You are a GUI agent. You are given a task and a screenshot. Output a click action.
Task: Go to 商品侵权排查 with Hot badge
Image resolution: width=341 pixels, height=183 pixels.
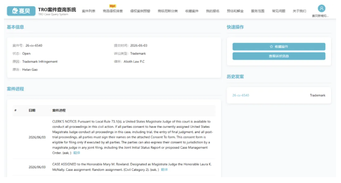click(x=113, y=11)
